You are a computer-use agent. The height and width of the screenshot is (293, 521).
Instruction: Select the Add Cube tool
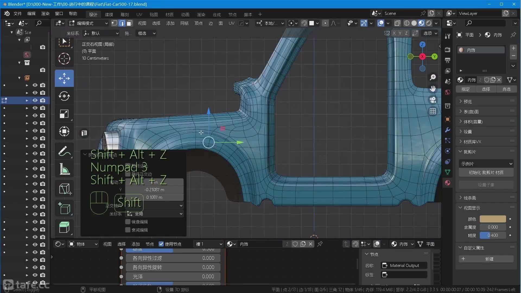[64, 208]
